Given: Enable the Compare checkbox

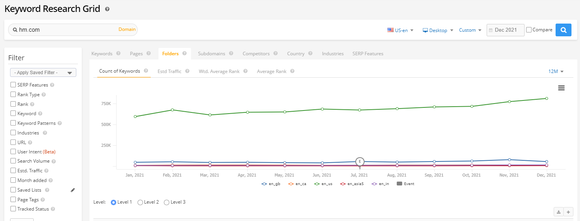Looking at the screenshot, I should (x=529, y=30).
